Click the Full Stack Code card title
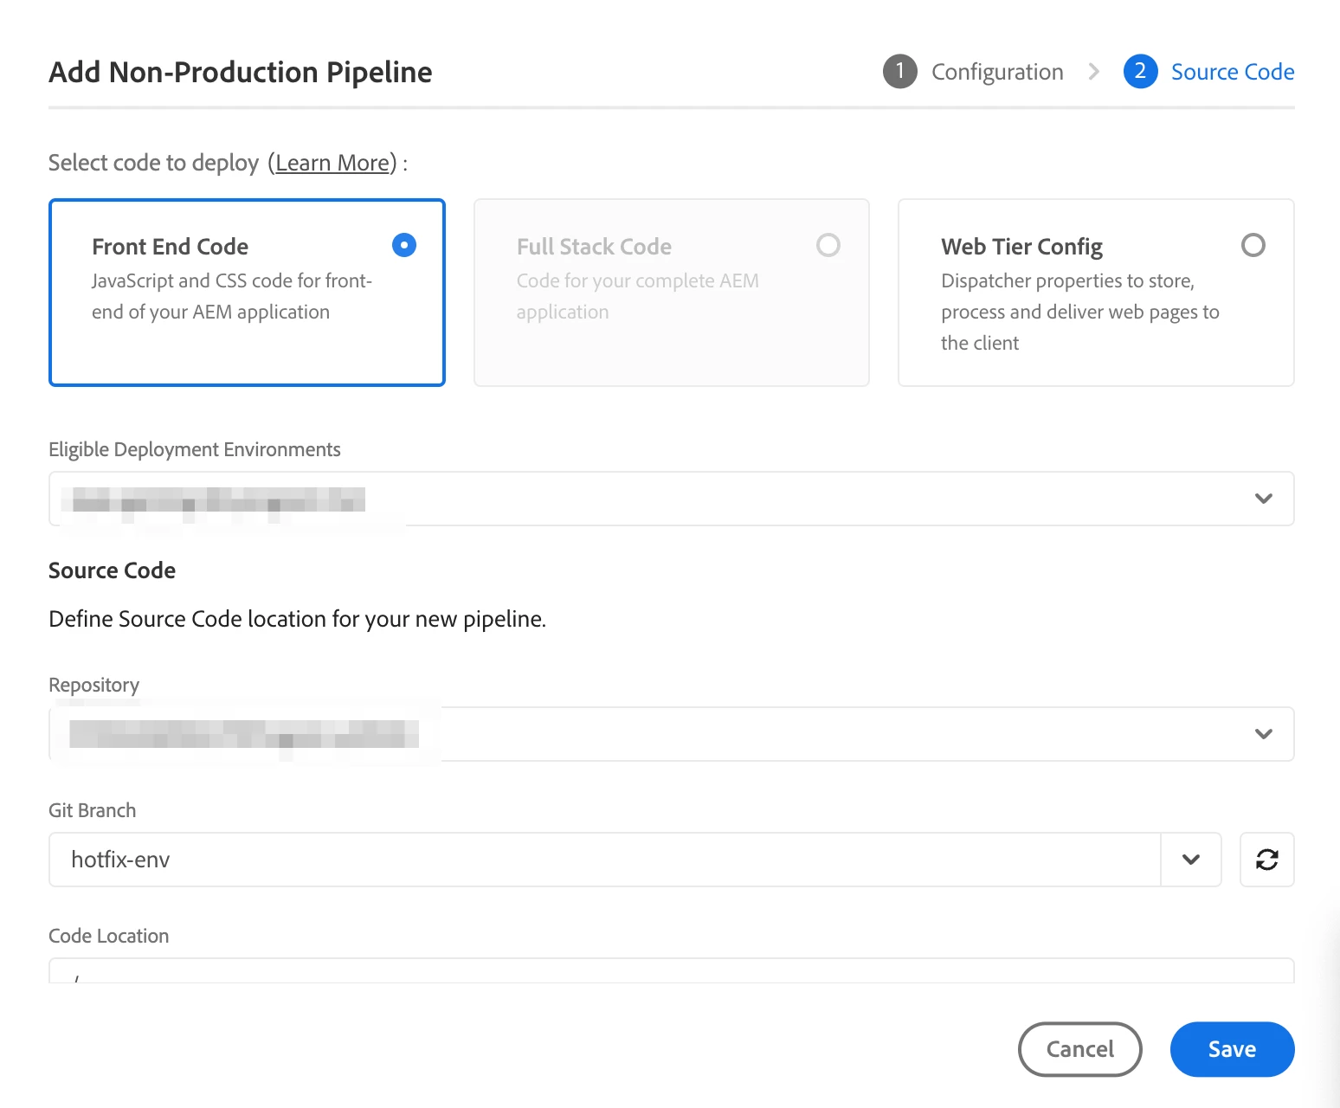Image resolution: width=1340 pixels, height=1108 pixels. (x=594, y=247)
